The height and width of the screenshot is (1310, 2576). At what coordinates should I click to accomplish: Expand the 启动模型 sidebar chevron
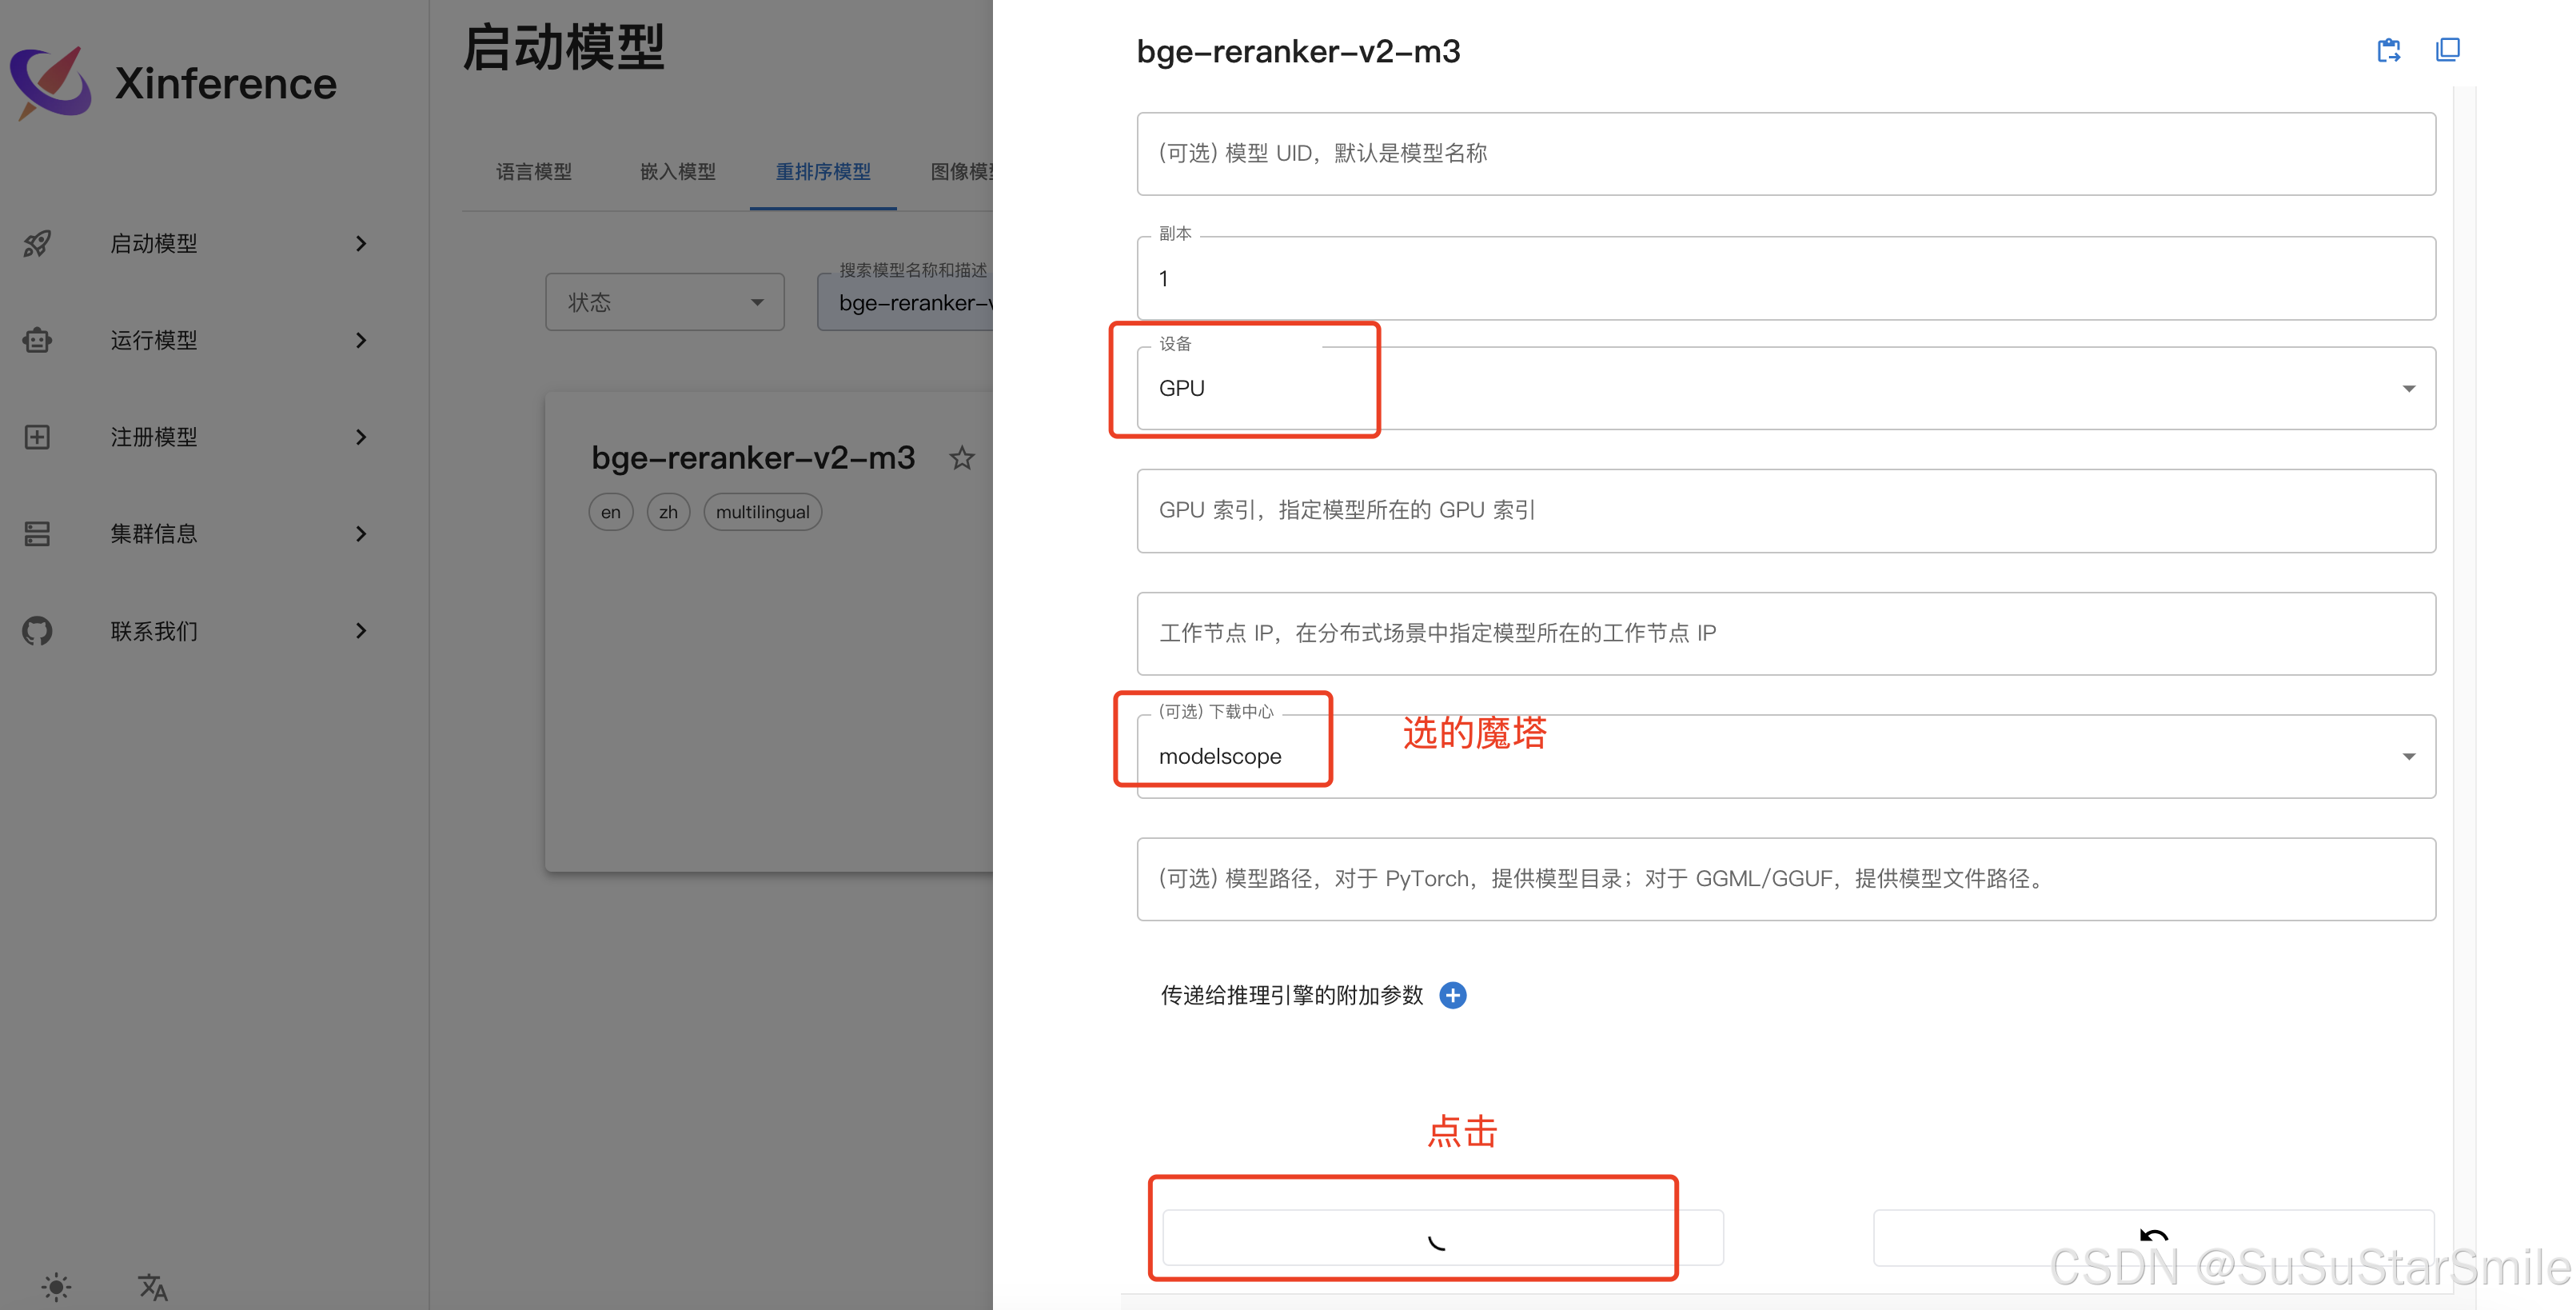tap(361, 244)
